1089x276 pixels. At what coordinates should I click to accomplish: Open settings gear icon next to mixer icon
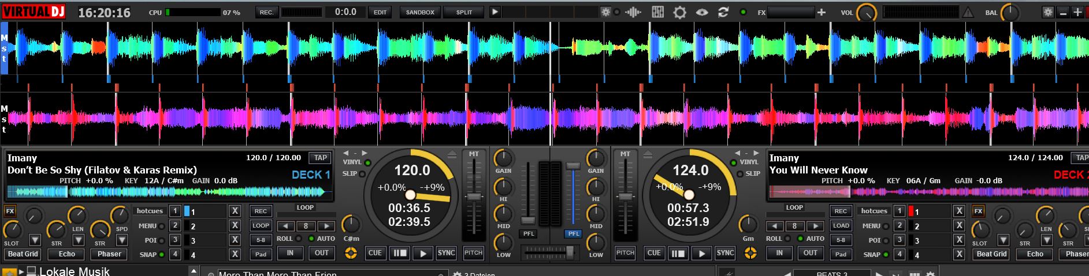[679, 12]
